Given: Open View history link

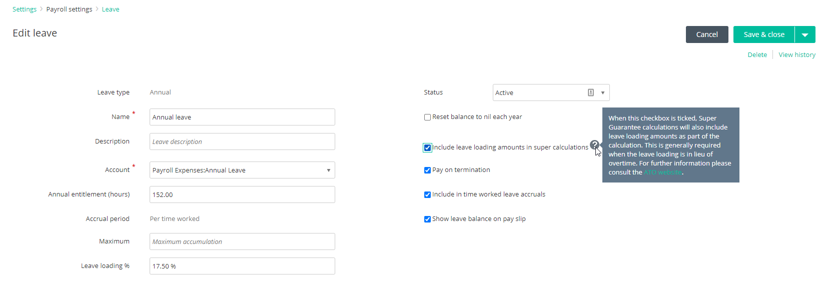Looking at the screenshot, I should (797, 54).
